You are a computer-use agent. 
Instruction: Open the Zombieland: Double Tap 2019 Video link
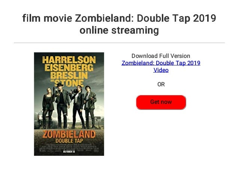(x=161, y=67)
